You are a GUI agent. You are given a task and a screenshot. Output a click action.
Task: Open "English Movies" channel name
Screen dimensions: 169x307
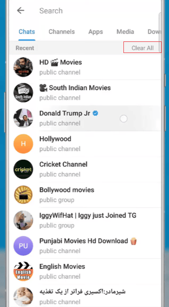62,266
